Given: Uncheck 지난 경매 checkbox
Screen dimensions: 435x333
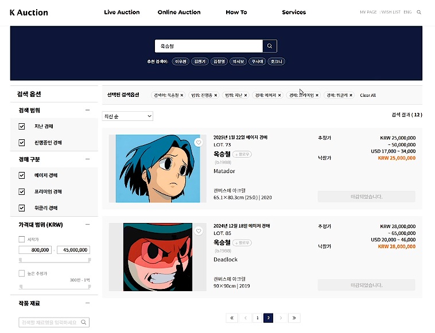Looking at the screenshot, I should click(x=22, y=126).
